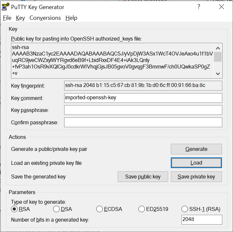233x232 pixels.
Task: Click Save private key
Action: [x=196, y=177]
